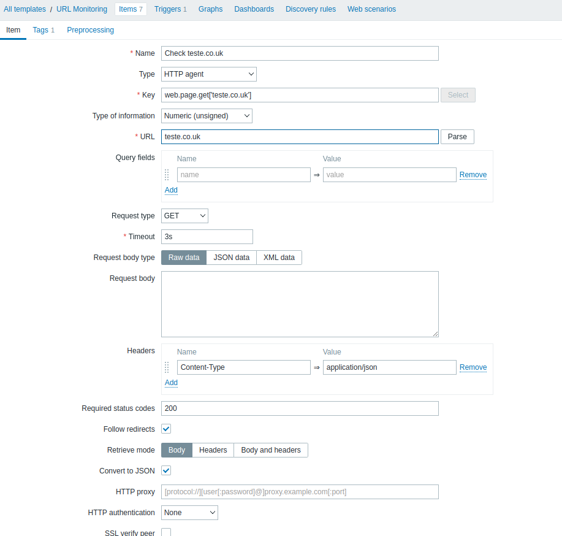
Task: Uncheck the Convert to JSON checkbox
Action: (x=166, y=470)
